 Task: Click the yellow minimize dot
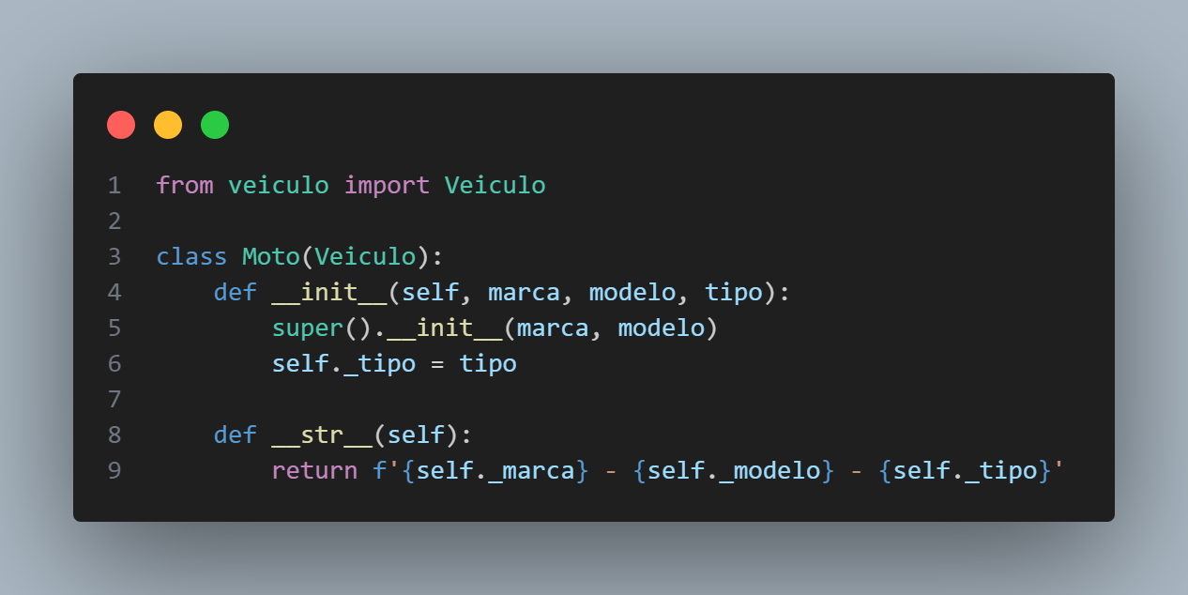[168, 125]
